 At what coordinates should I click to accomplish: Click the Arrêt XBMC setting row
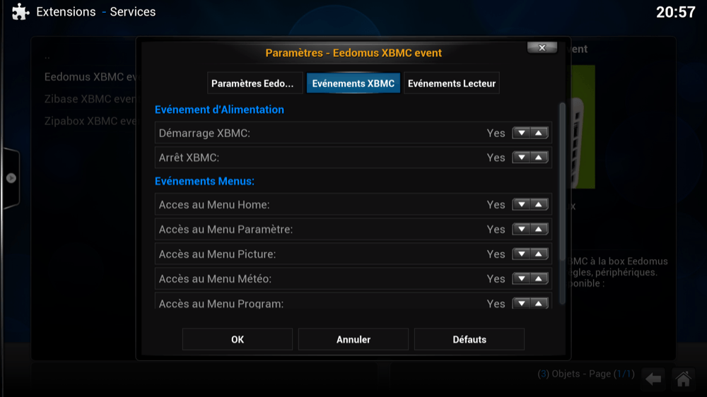pos(353,158)
